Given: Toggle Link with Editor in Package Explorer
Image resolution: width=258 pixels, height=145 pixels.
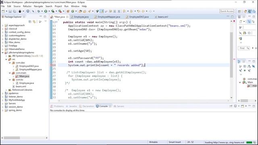Looking at the screenshot, I should (x=34, y=21).
